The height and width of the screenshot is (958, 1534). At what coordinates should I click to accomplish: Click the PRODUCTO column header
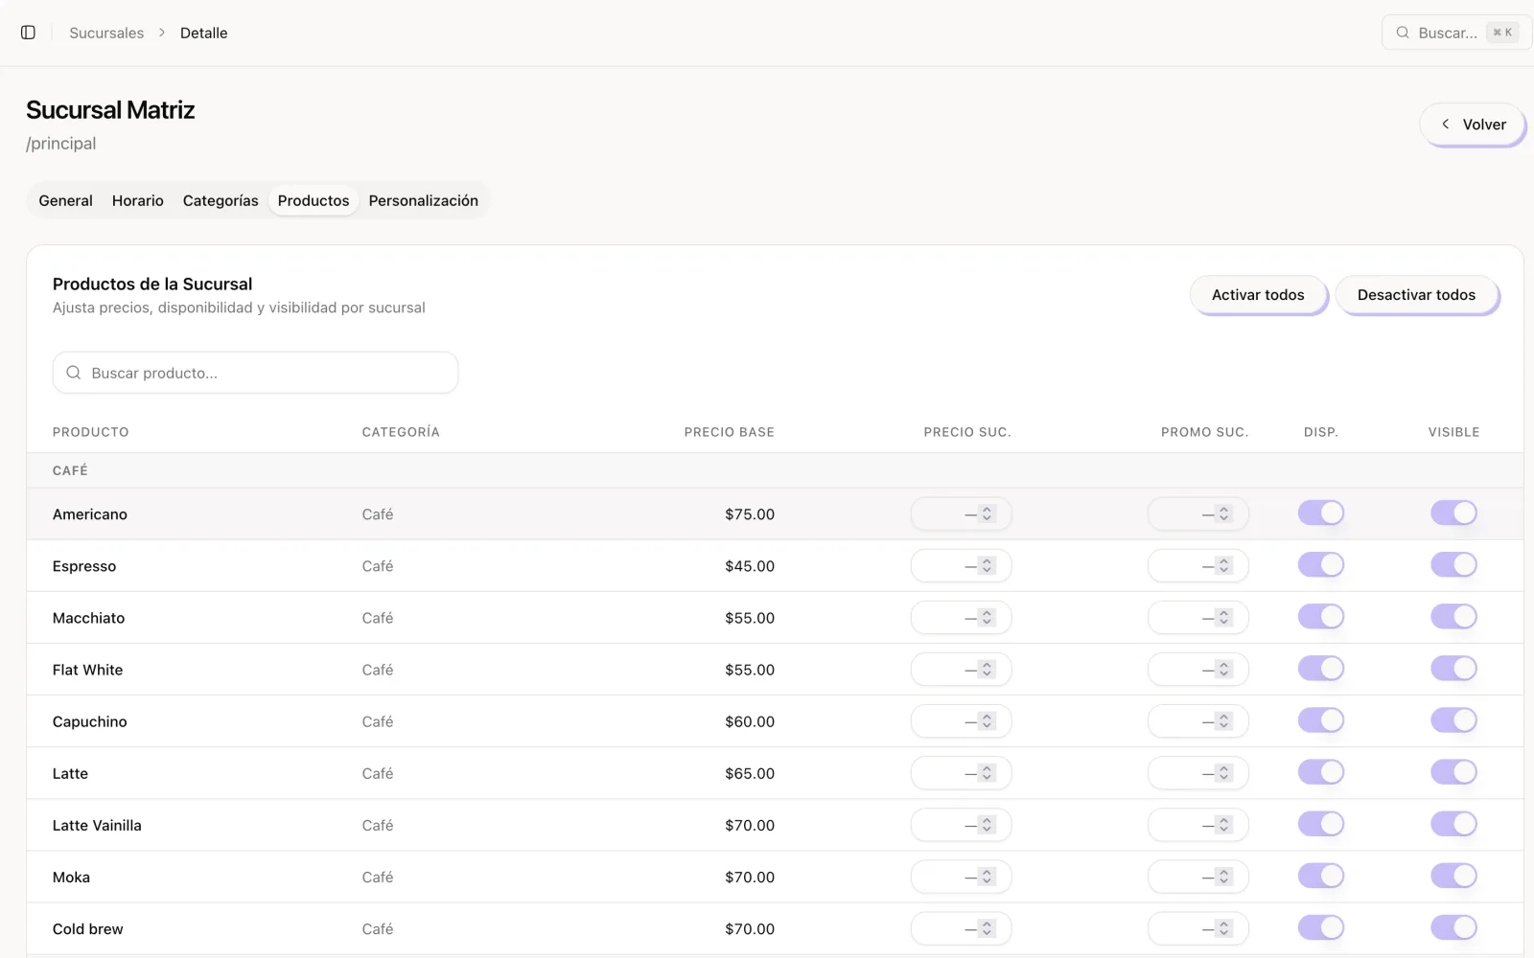91,432
